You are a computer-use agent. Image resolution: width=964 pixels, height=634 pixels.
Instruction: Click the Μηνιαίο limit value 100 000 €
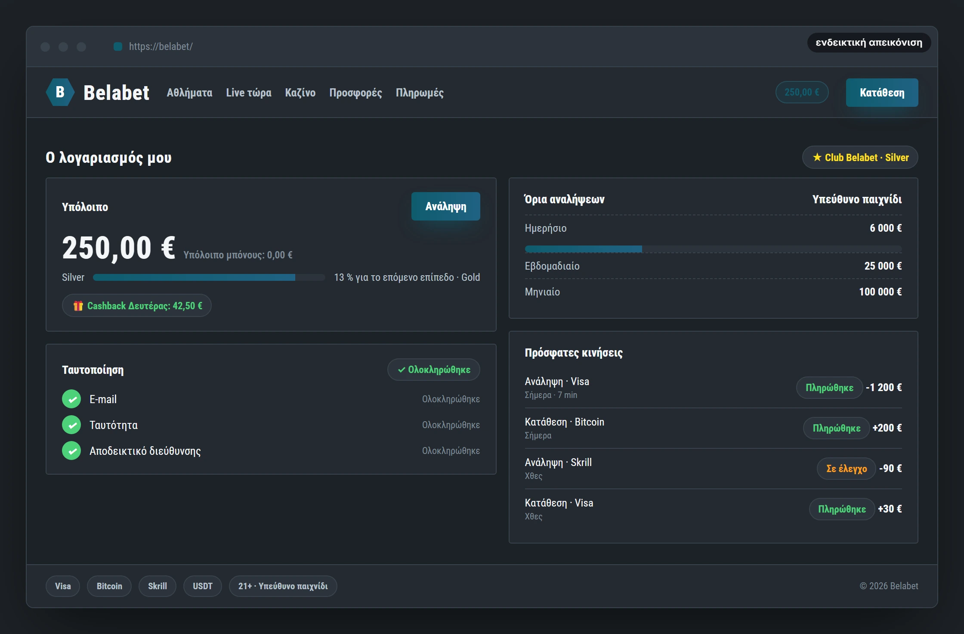click(x=881, y=292)
